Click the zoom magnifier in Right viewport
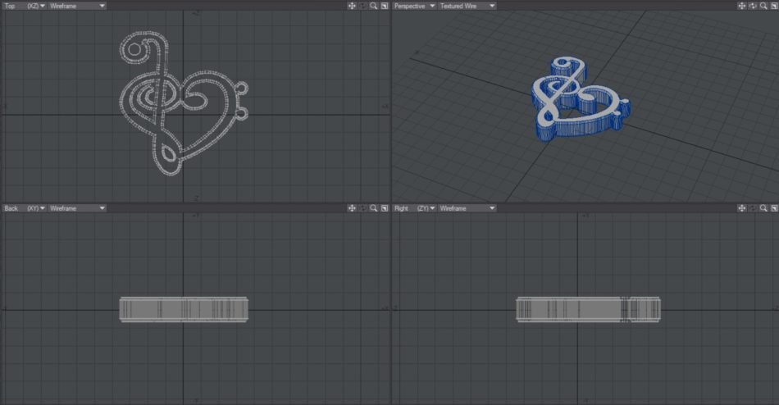 (x=763, y=208)
